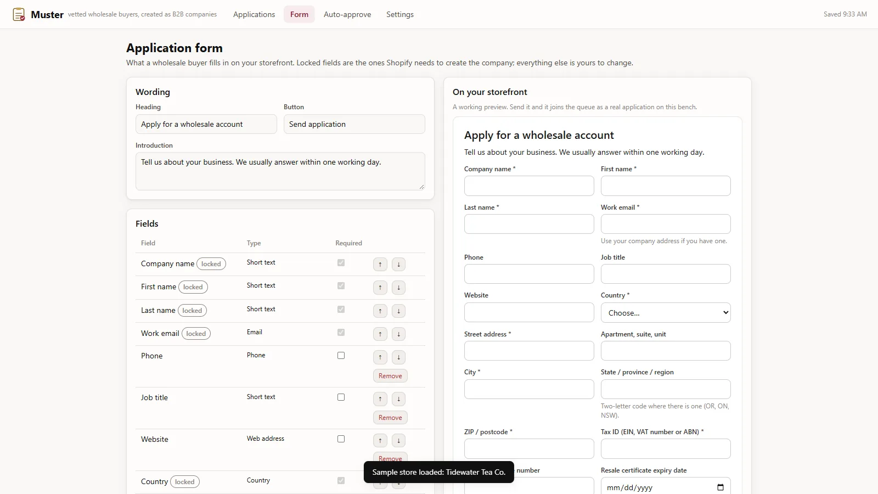Click the Introduction text area

coord(280,171)
